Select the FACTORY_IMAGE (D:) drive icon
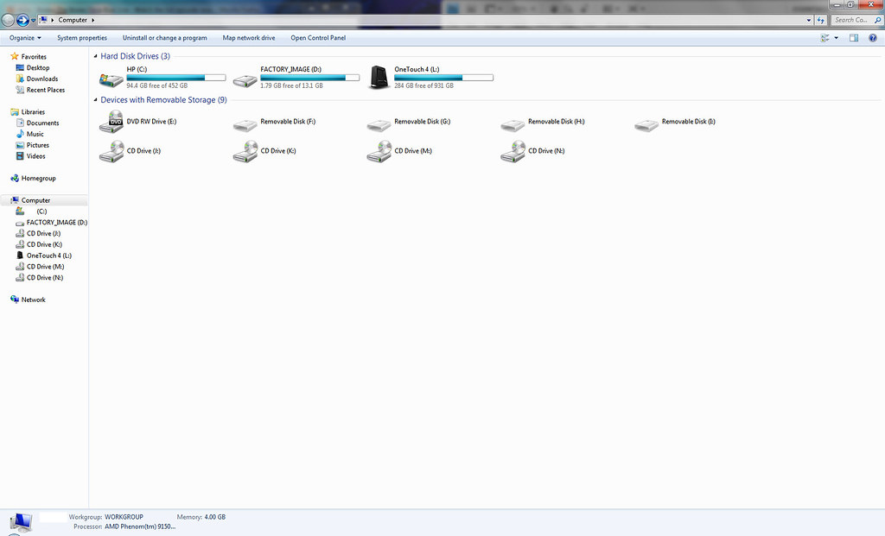Image resolution: width=885 pixels, height=536 pixels. pyautogui.click(x=245, y=78)
